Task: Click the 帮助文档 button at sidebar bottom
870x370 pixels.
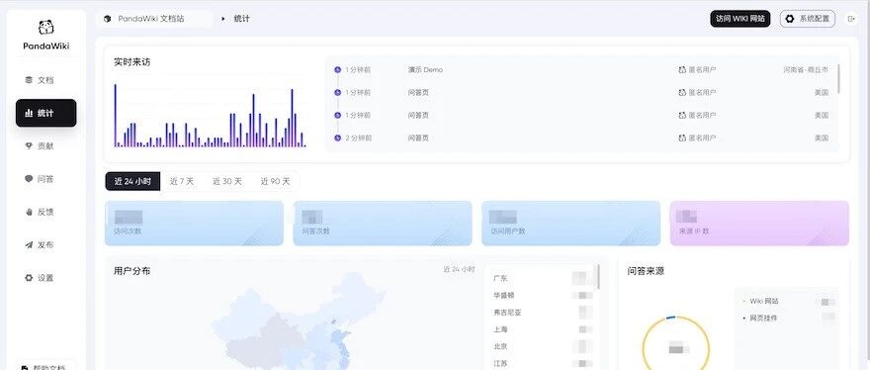Action: pos(46,367)
